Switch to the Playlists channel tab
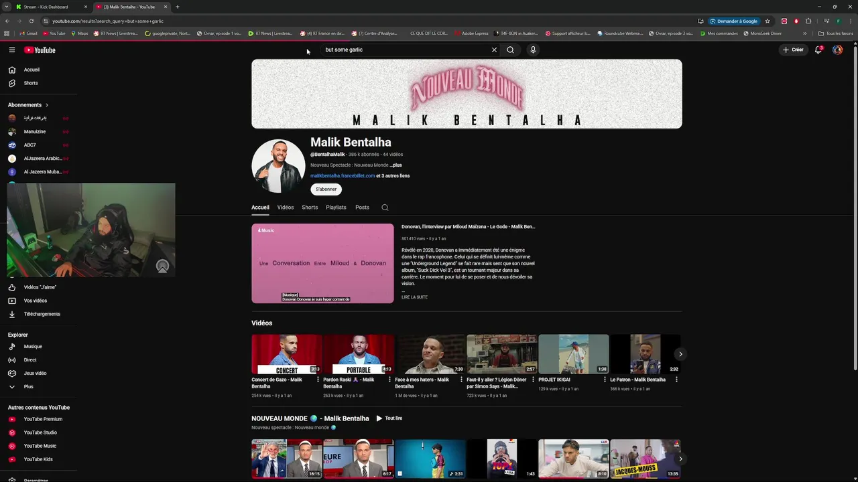The width and height of the screenshot is (858, 482). (x=336, y=208)
